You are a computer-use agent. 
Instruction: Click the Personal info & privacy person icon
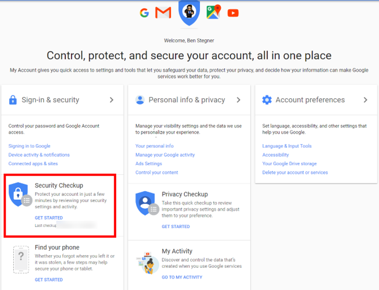pos(139,100)
